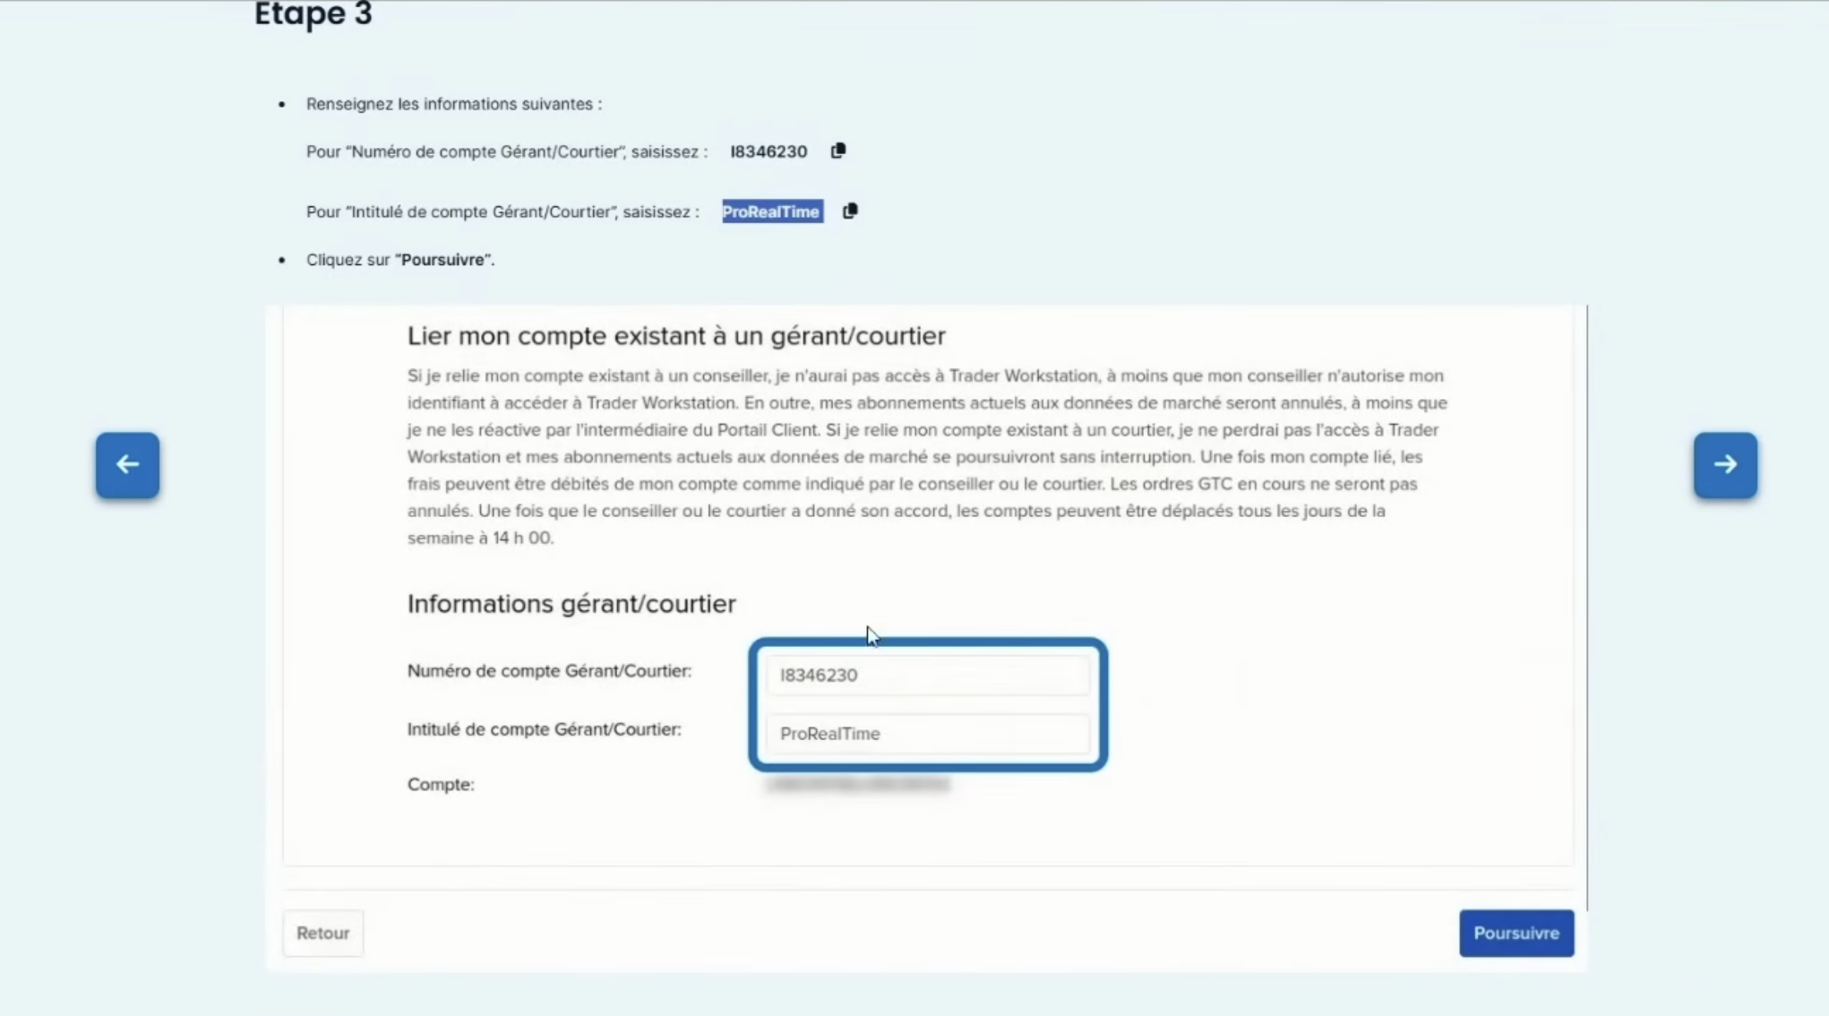Click the 'Compte:' label

pyautogui.click(x=440, y=784)
